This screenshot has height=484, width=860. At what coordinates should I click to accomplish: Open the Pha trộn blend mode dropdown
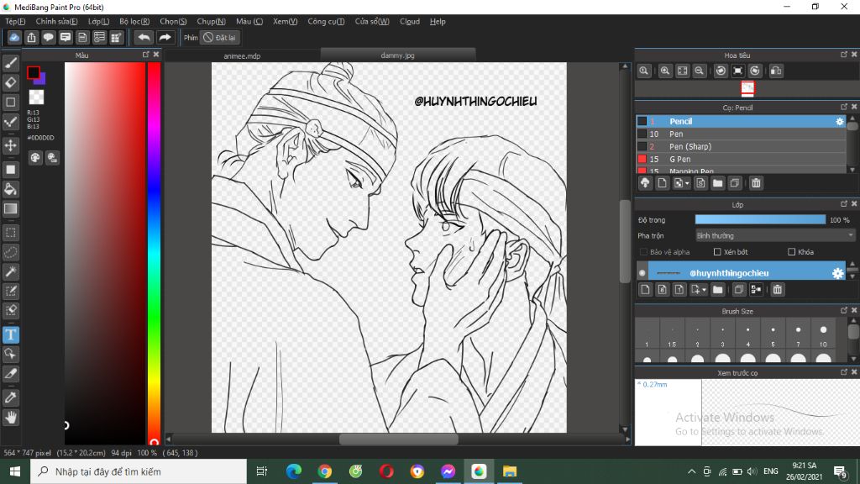point(775,235)
